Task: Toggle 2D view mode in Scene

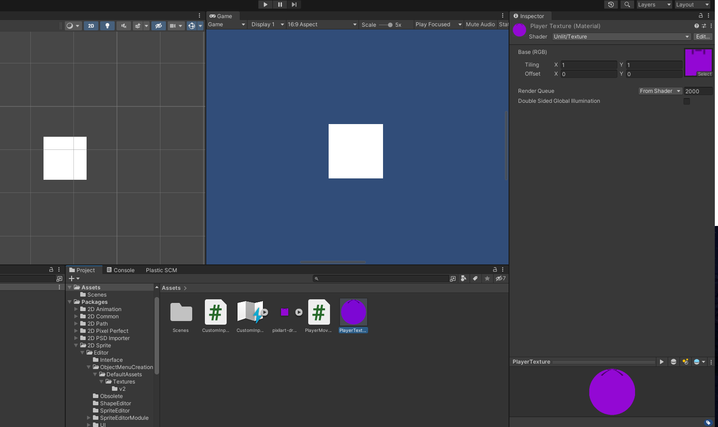Action: coord(91,26)
